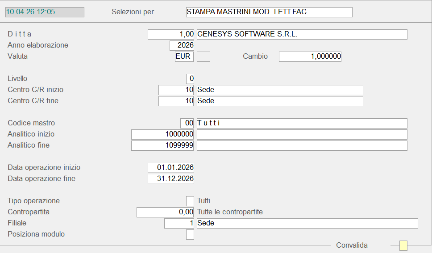Click the Contropartita amount field
Image resolution: width=432 pixels, height=253 pixels.
(x=165, y=212)
